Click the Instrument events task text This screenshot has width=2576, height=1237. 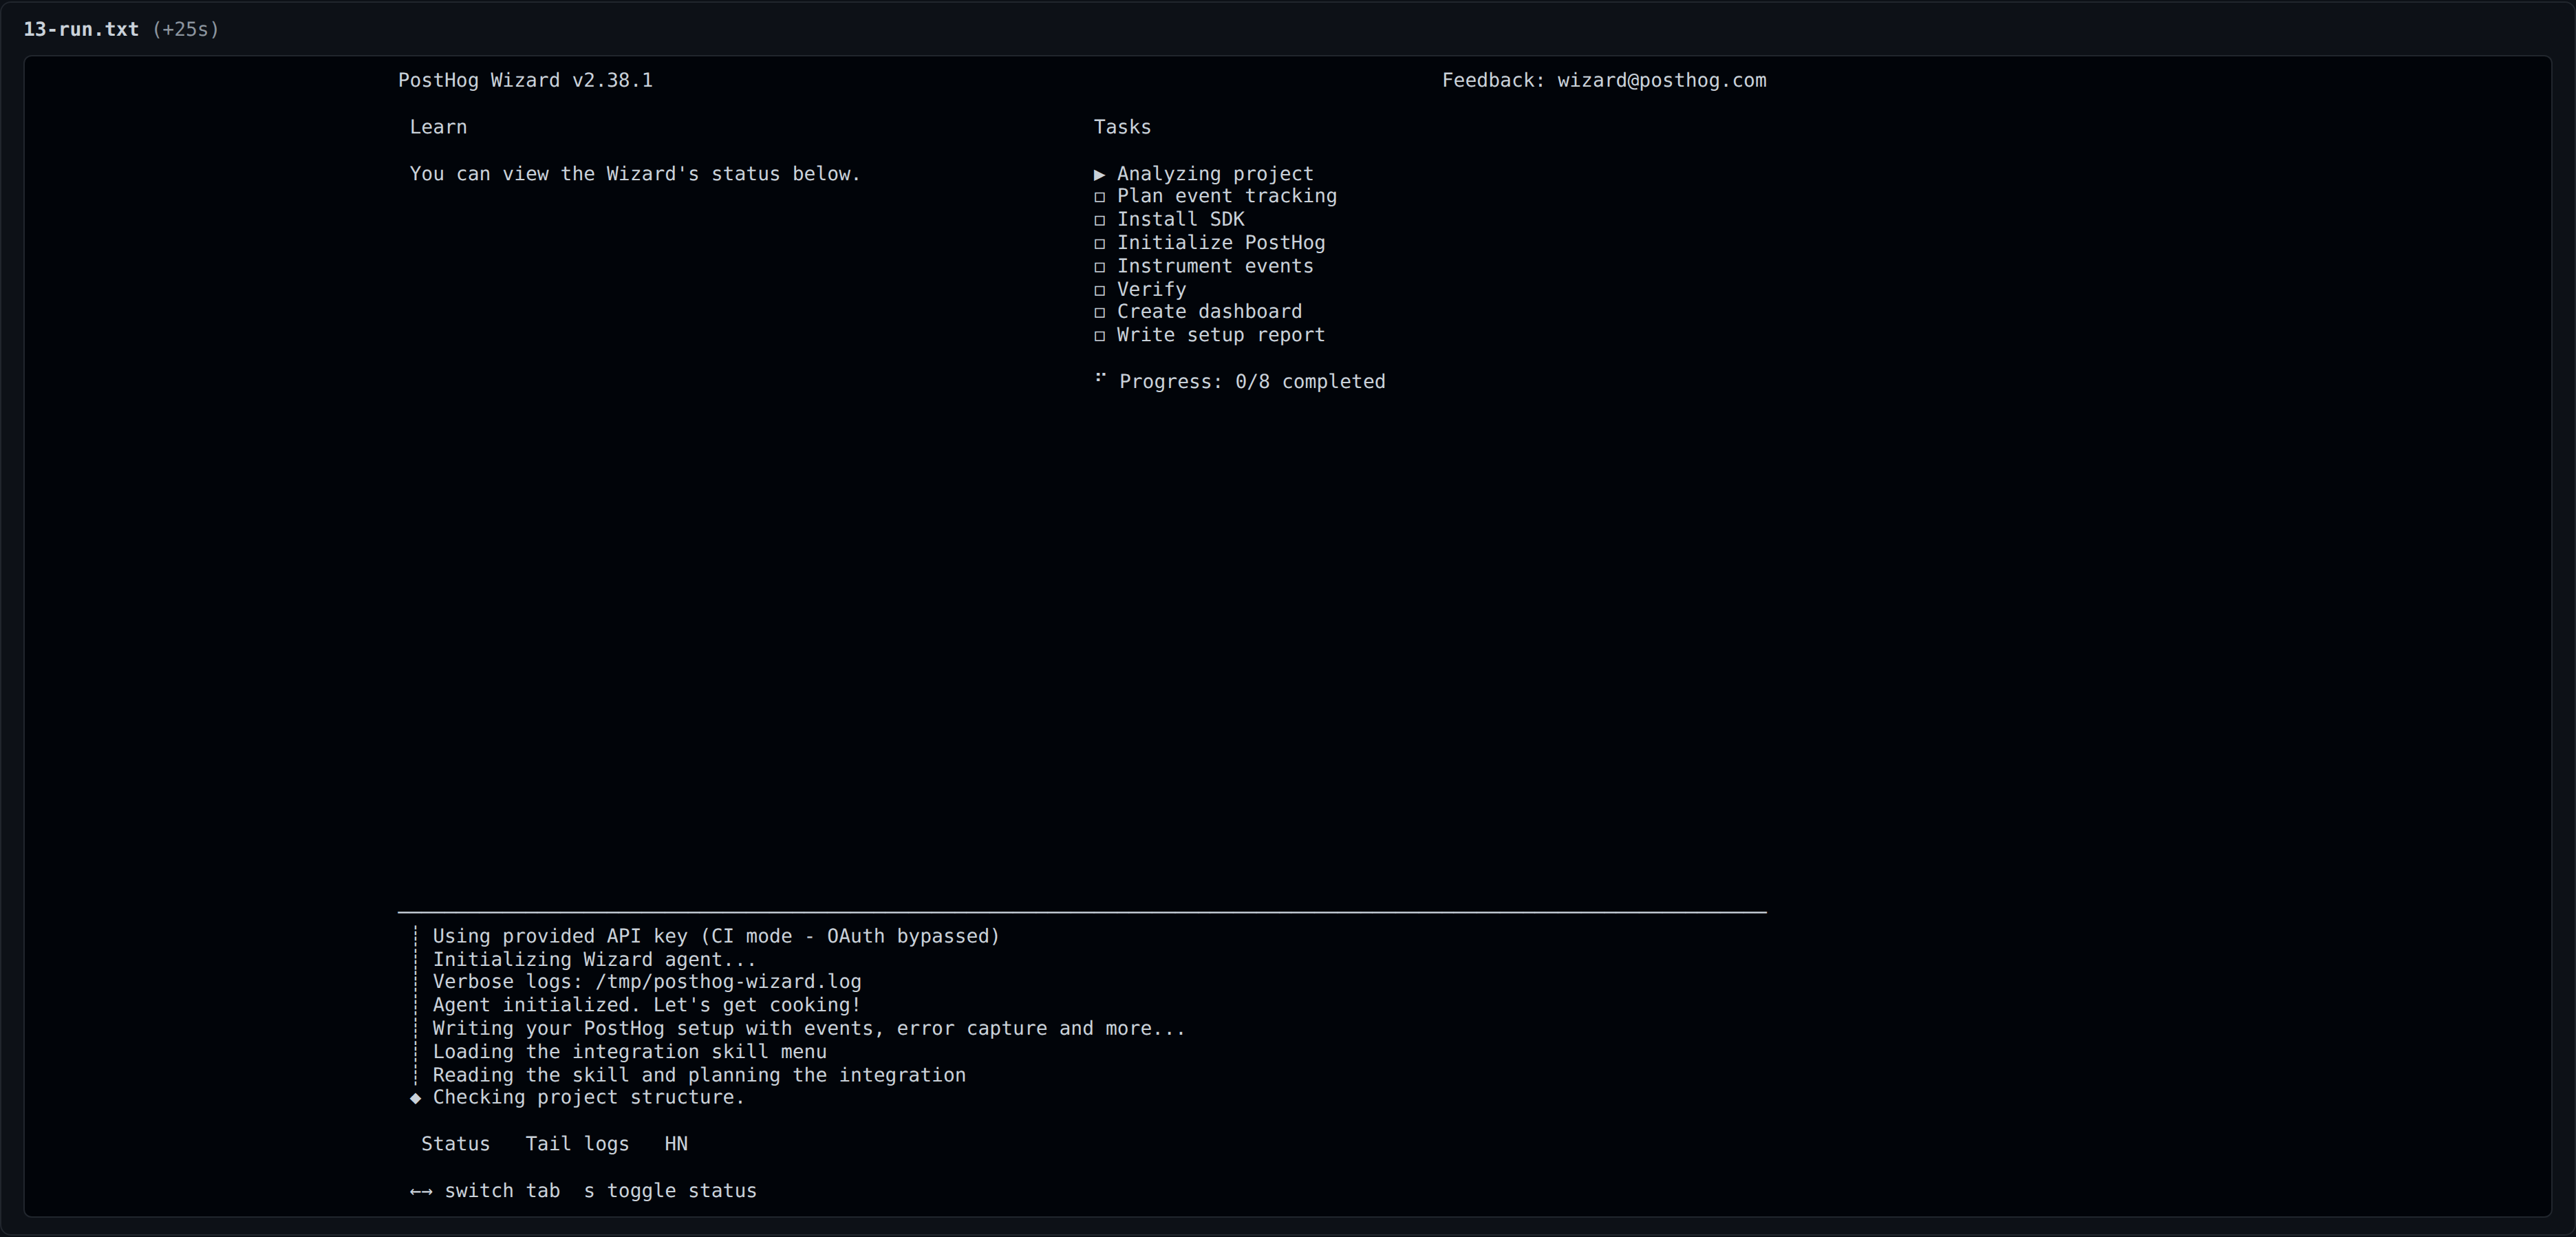[x=1215, y=266]
